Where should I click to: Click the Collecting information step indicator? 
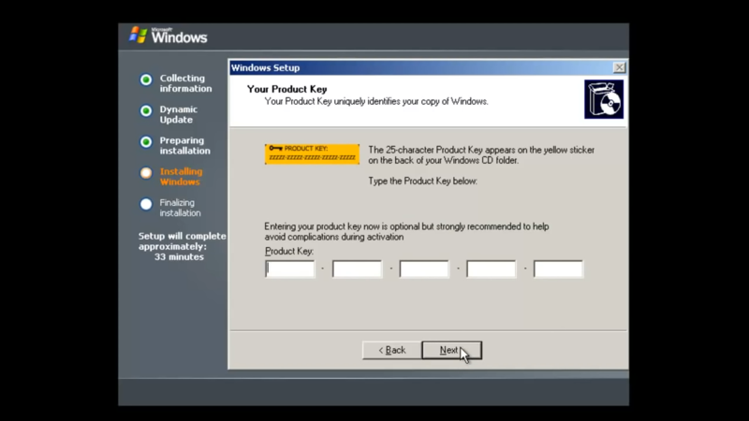(146, 80)
